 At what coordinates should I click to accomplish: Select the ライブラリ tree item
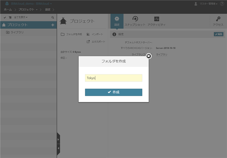[x=15, y=32]
